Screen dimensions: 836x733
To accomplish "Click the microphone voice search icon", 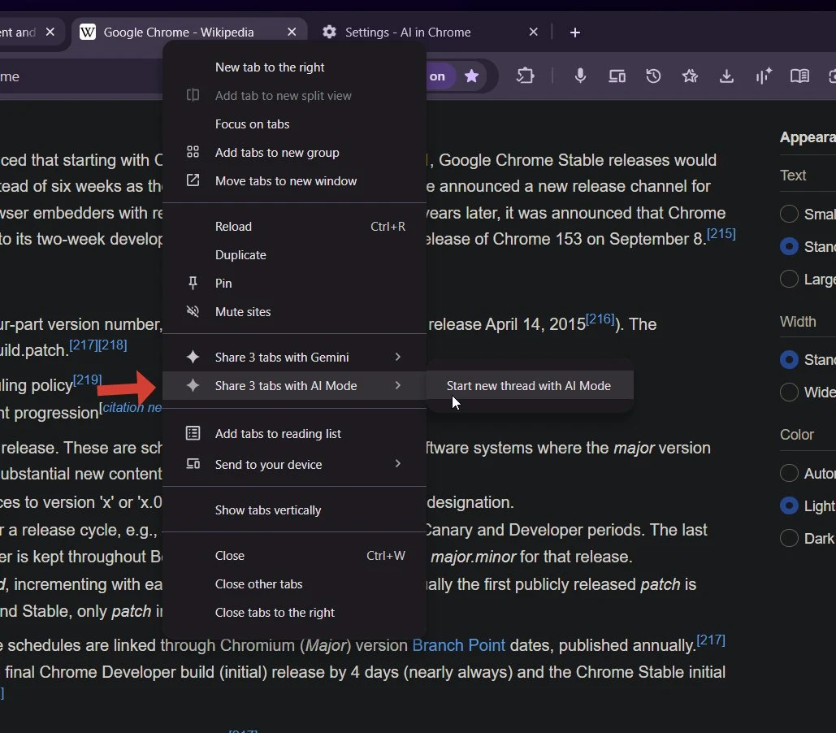I will point(580,76).
